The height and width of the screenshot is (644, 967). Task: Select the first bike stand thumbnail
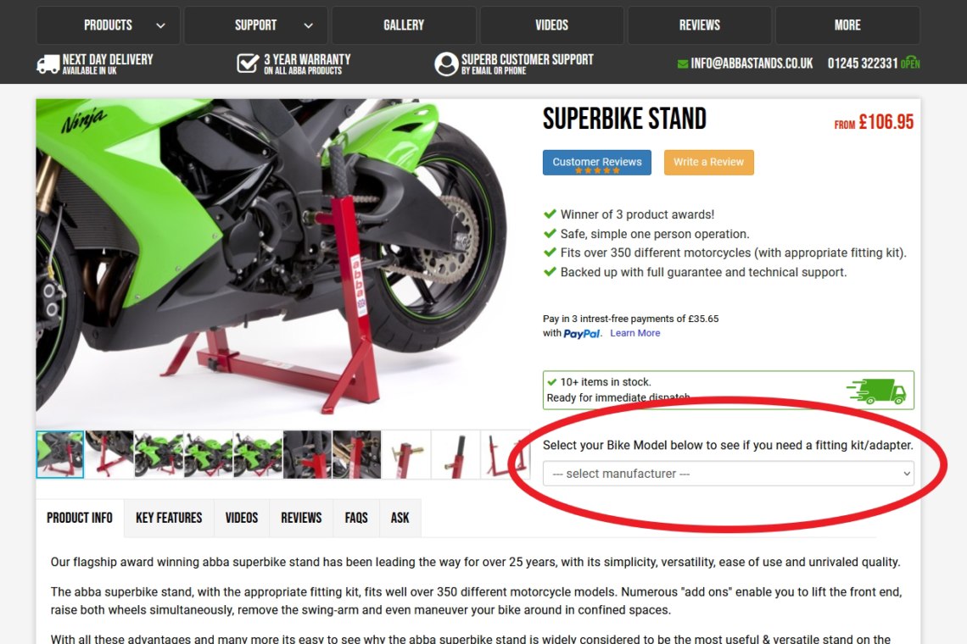(x=60, y=455)
